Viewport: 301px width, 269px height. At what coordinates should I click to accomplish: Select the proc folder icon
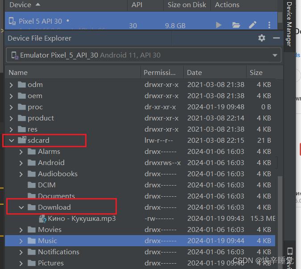[x=22, y=107]
